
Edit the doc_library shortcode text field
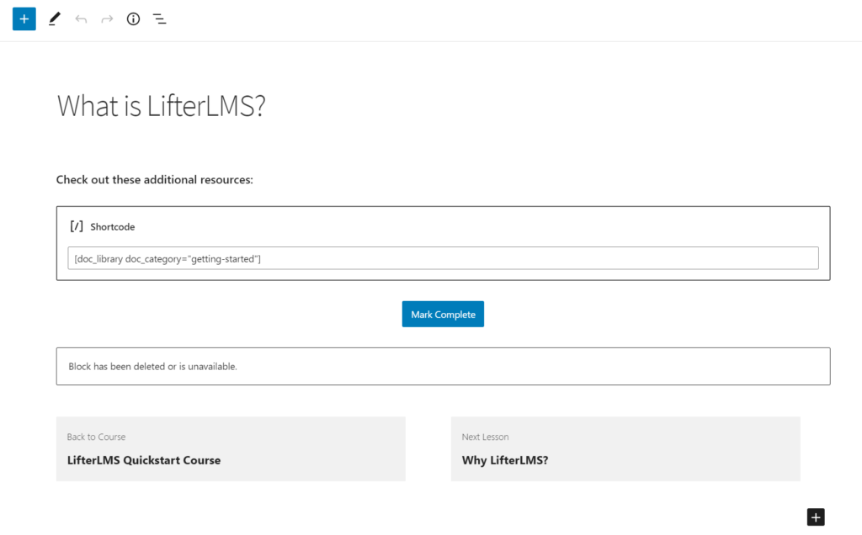(x=443, y=258)
